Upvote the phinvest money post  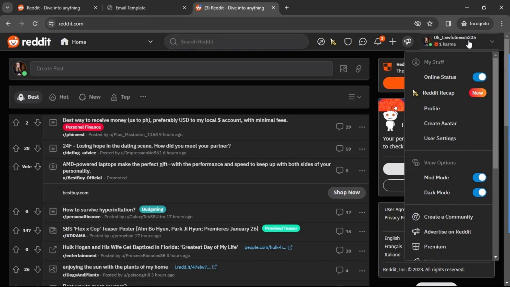[16, 123]
